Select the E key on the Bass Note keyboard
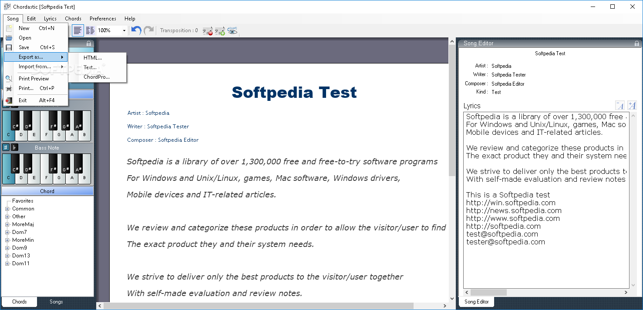 click(34, 177)
